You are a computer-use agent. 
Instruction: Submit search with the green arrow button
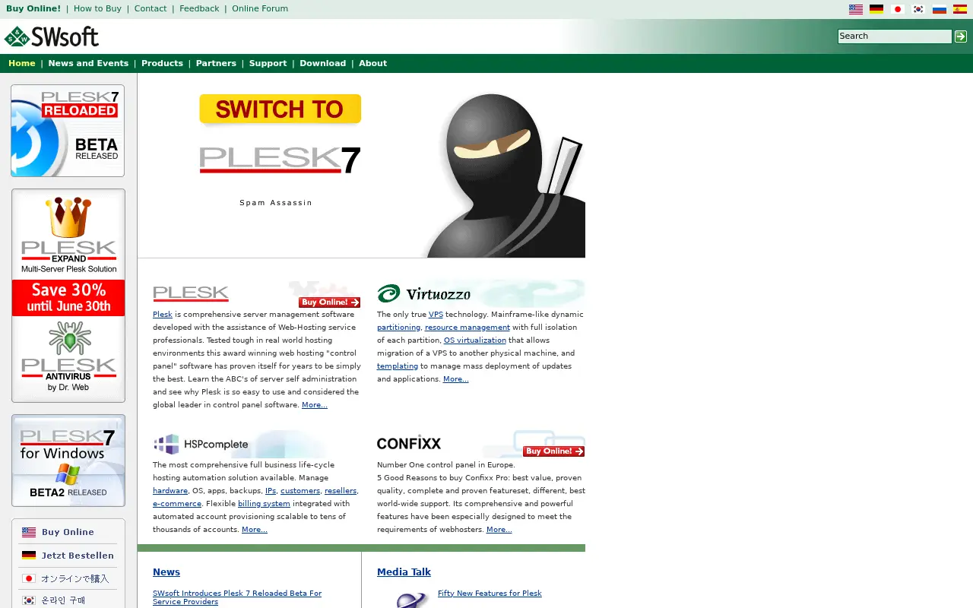click(961, 36)
